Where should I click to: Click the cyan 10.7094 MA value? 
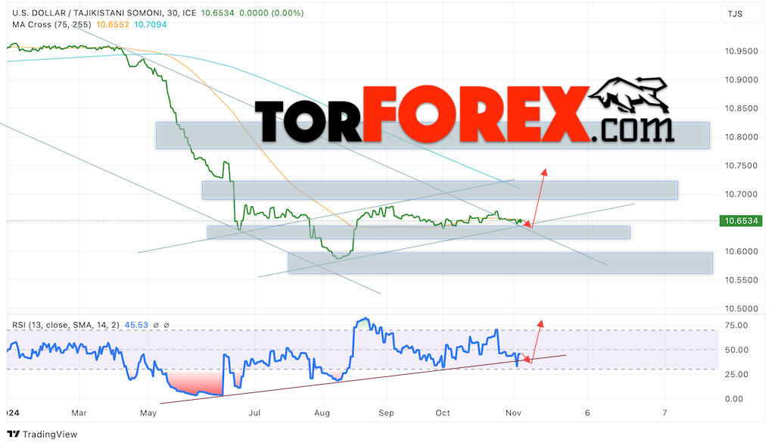click(x=151, y=25)
